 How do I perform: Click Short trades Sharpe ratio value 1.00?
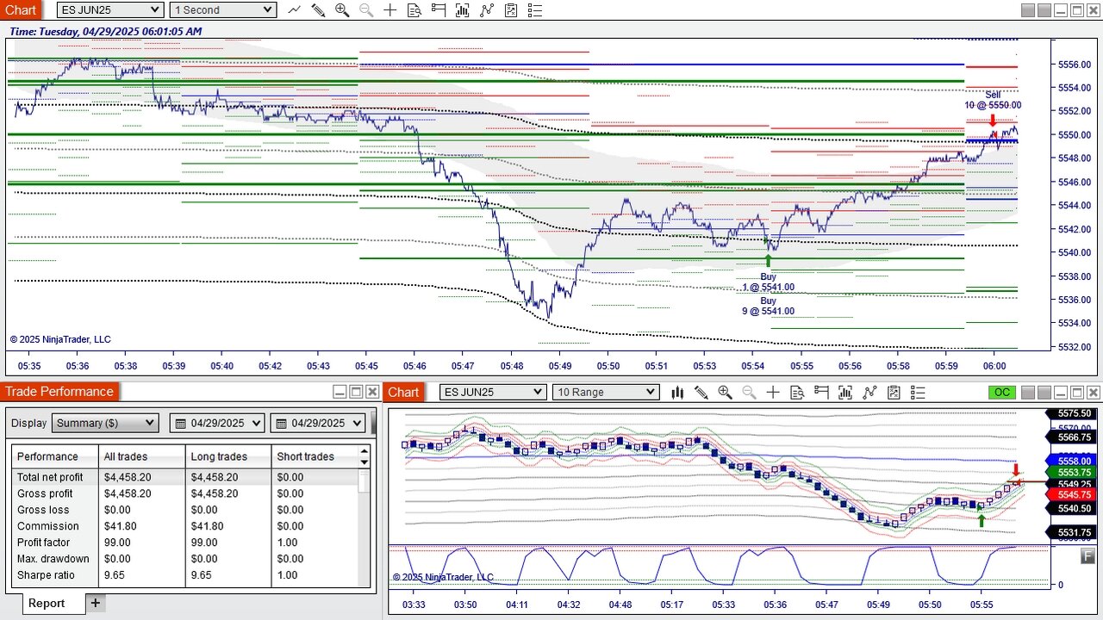coord(288,575)
